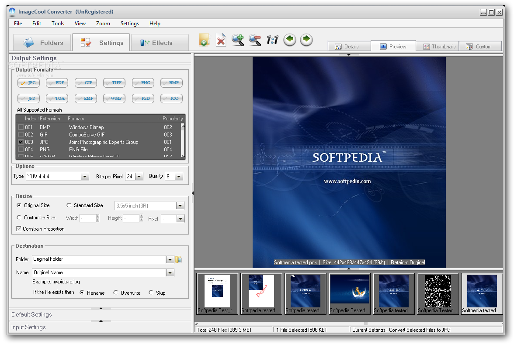Expand the Input Settings section

coord(28,327)
